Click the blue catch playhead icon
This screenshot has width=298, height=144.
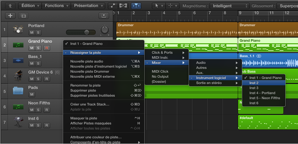136,6
